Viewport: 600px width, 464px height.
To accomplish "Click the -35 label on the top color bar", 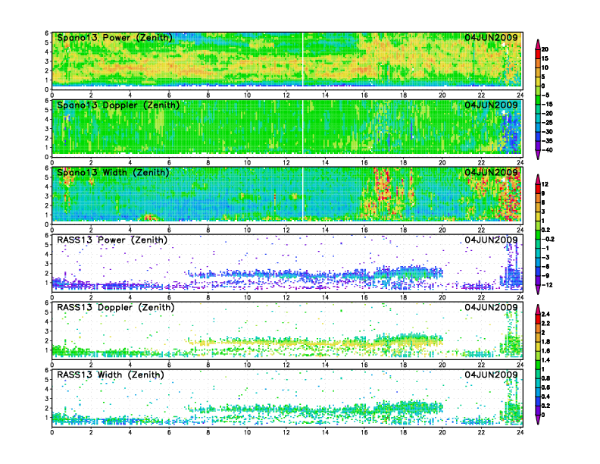I will [547, 141].
